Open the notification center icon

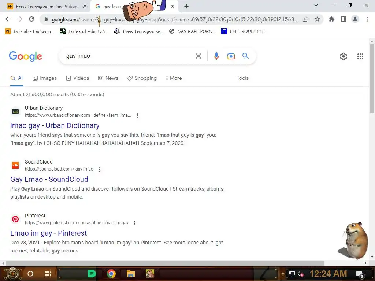coord(360,274)
